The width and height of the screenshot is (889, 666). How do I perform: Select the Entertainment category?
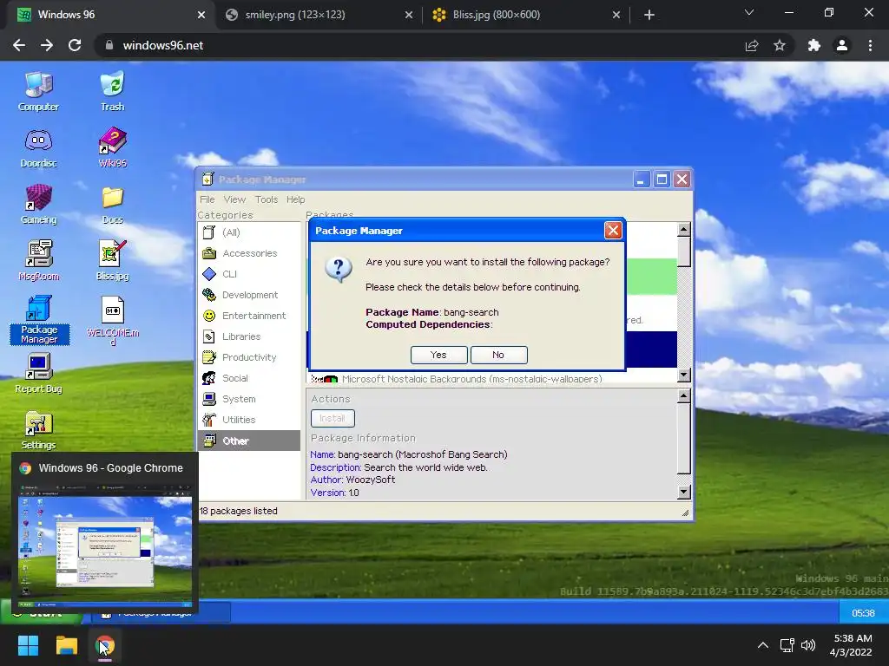[249, 316]
